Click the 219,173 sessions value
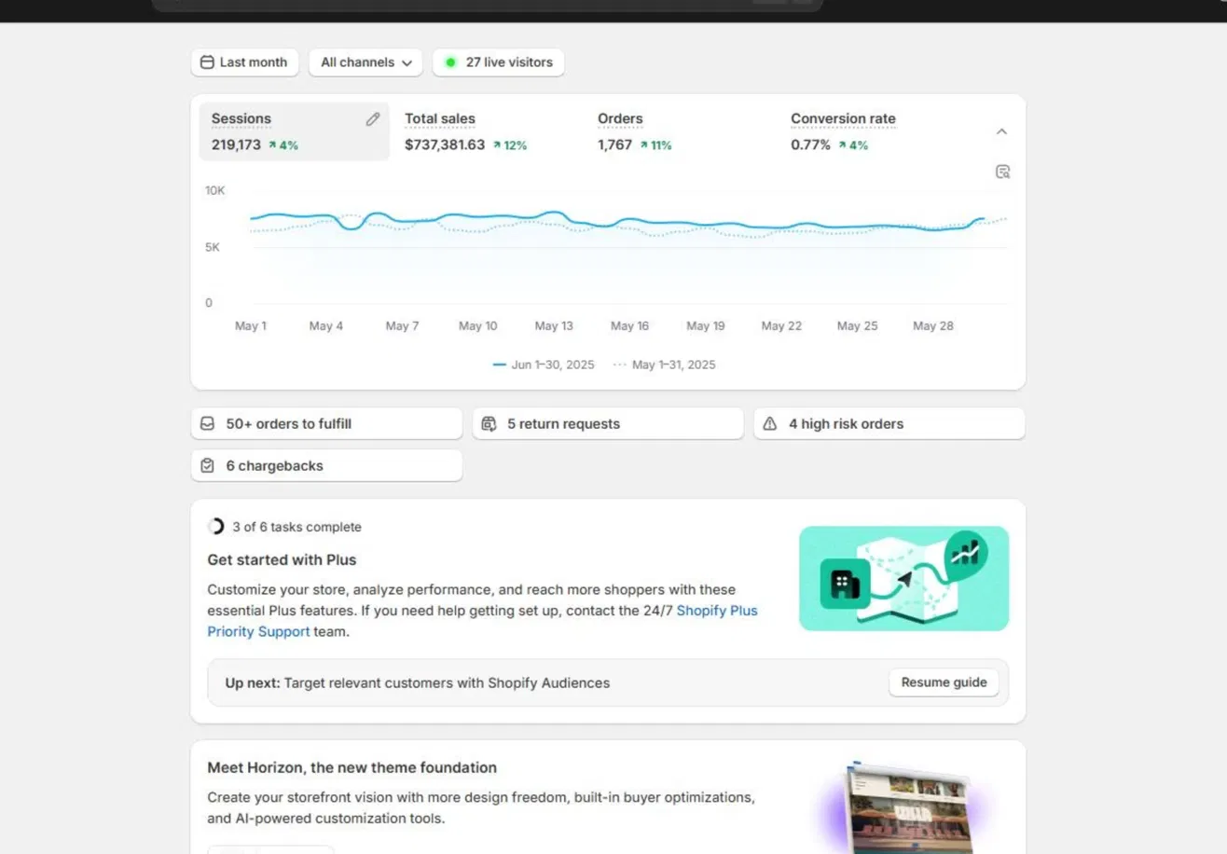1227x854 pixels. pos(236,145)
